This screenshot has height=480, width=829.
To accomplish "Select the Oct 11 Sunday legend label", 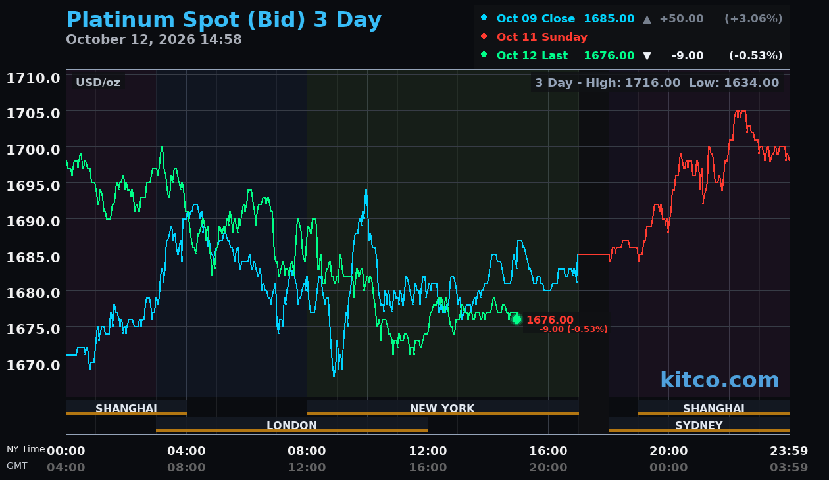I will (542, 37).
